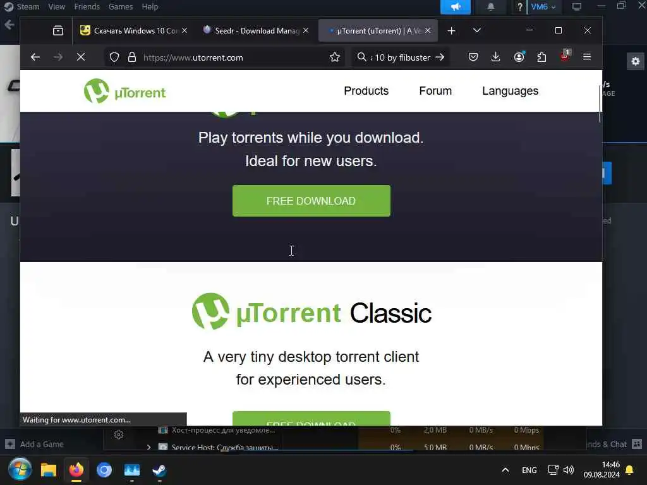Open Firefox View tab icon
Viewport: 647px width, 485px height.
pos(58,30)
